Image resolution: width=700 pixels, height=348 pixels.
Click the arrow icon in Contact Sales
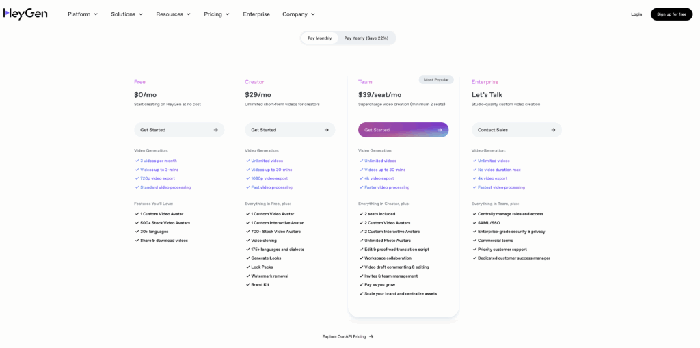[x=553, y=130]
